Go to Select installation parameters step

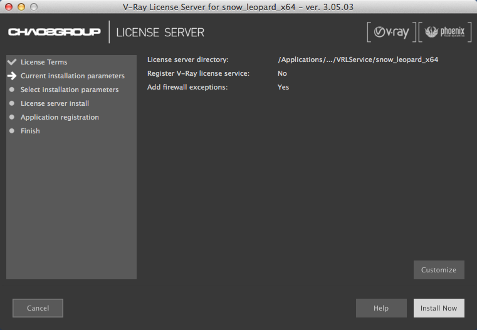pos(69,90)
